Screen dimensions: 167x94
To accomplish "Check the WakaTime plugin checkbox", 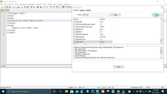I will 75,29.
